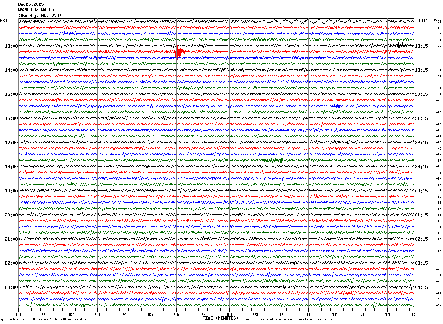The height and width of the screenshot is (324, 443).
Task: Select the 16:00 EST time label
Action: (x=11, y=118)
